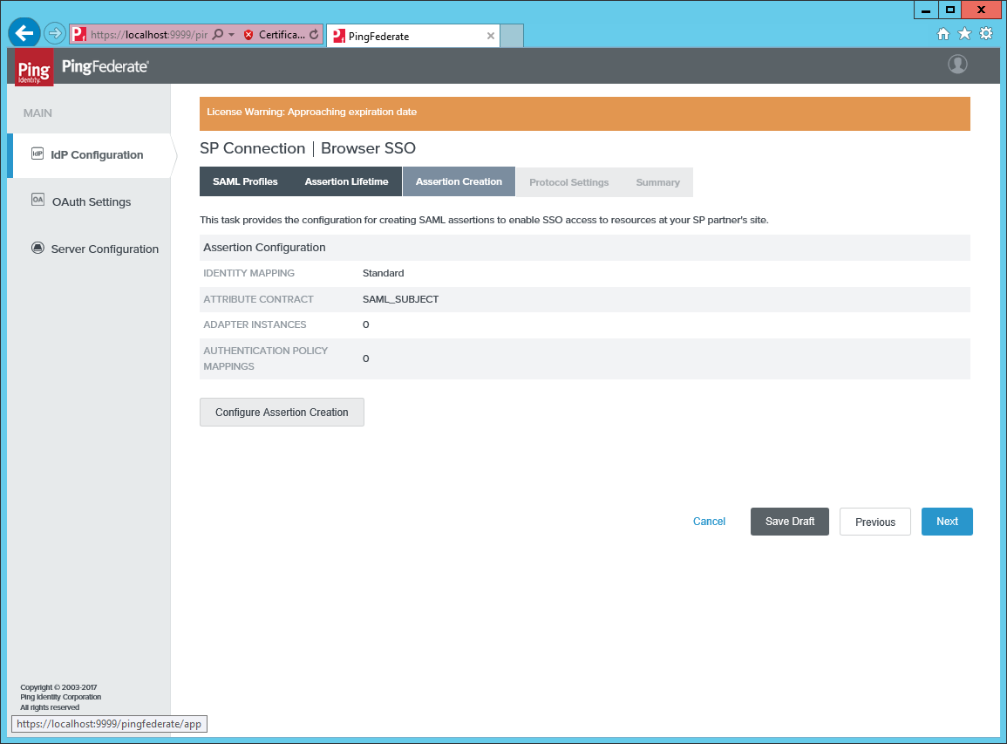Click the Next button
This screenshot has width=1007, height=744.
click(x=947, y=522)
